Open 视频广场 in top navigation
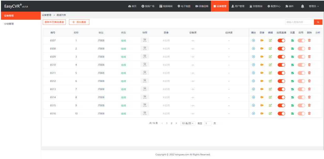 point(148,6)
